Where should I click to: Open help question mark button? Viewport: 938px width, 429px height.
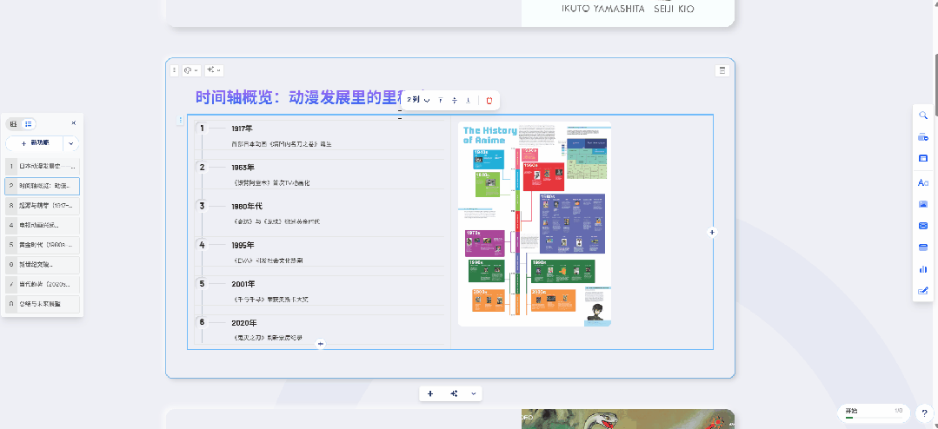925,413
